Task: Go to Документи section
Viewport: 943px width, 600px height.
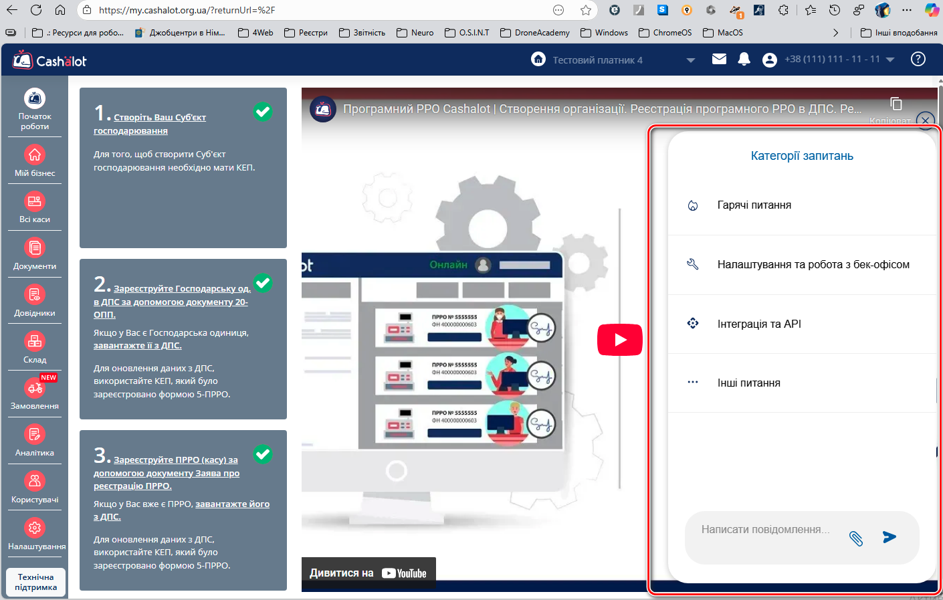Action: coord(35,254)
